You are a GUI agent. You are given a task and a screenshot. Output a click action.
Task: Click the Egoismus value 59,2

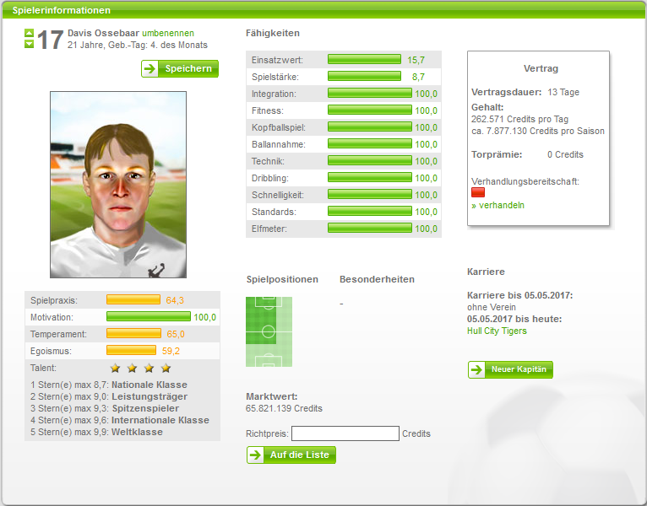click(171, 351)
